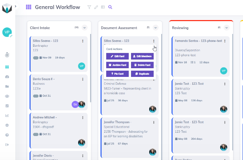This screenshot has height=160, width=243.
Task: Click the SV avatar on Bento Souza card
Action: tap(75, 105)
